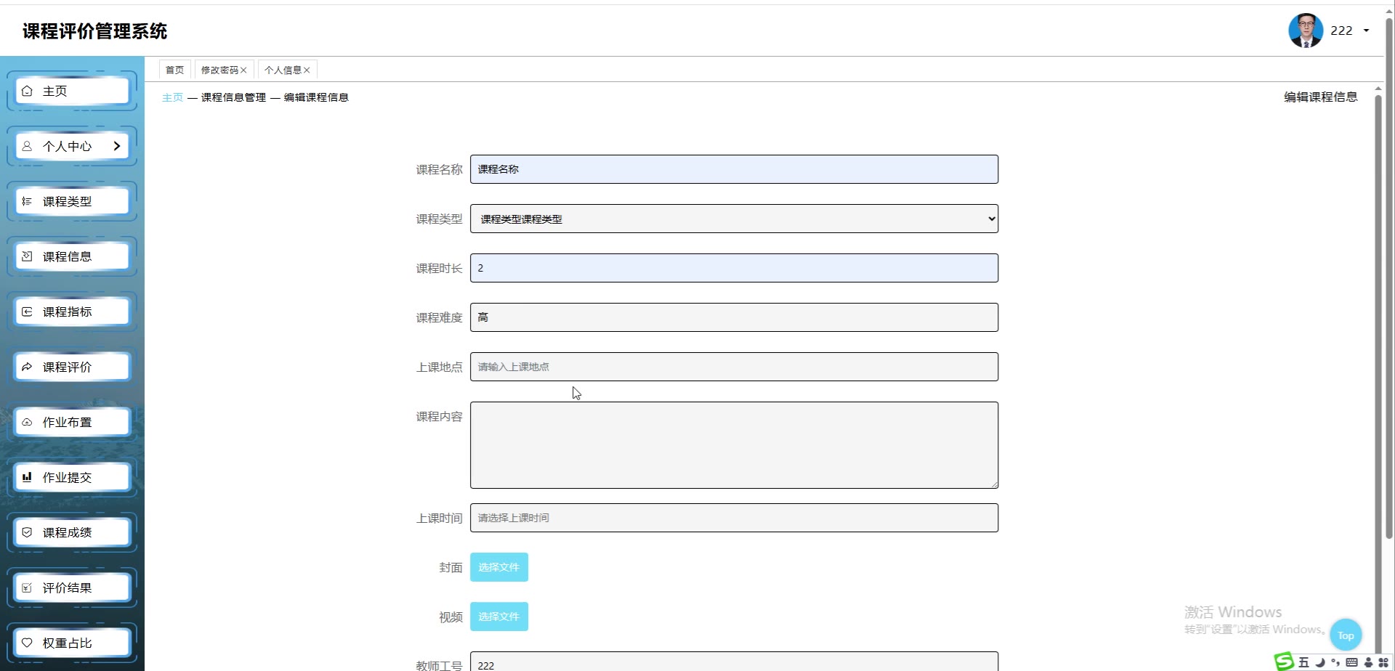Click the round Top scroll button
Viewport: 1395px width, 671px height.
point(1346,635)
